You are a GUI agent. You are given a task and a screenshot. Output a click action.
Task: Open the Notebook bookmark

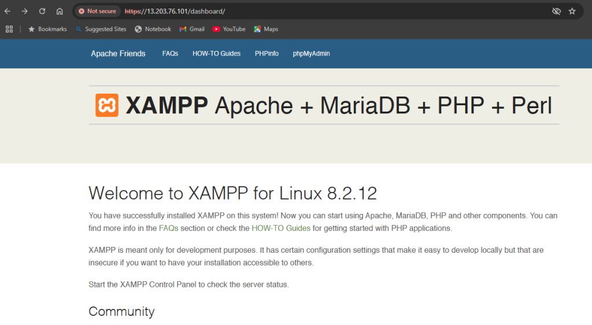[153, 29]
